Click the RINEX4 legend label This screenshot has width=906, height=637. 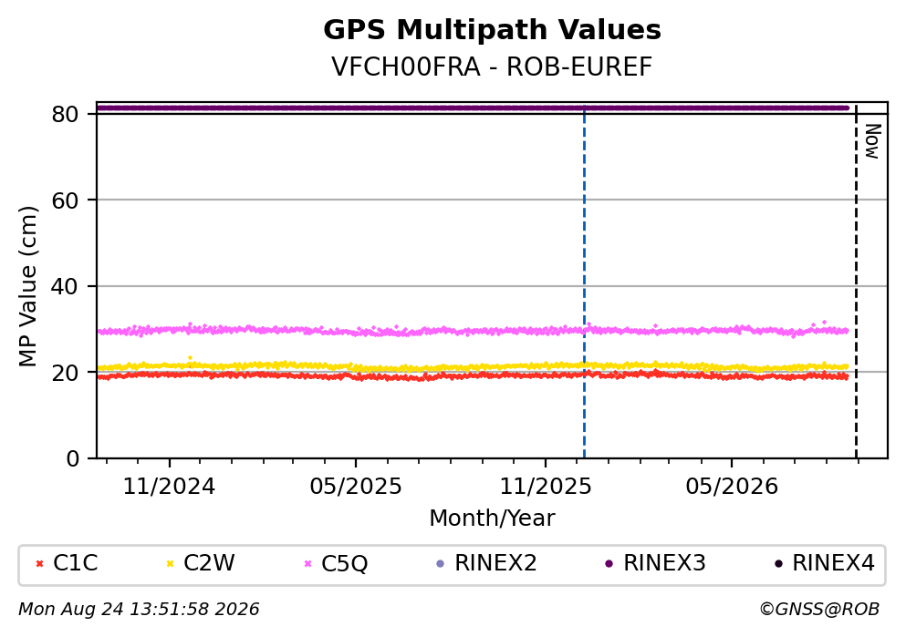point(833,563)
